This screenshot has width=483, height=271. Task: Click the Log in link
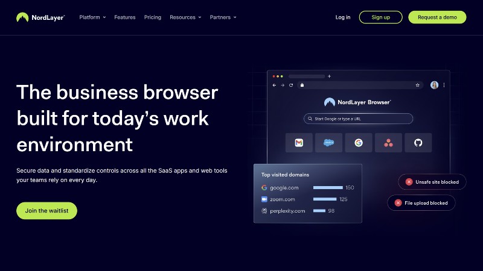tap(343, 17)
